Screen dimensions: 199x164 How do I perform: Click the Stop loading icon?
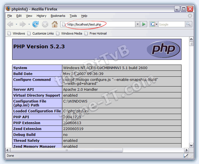(45, 24)
